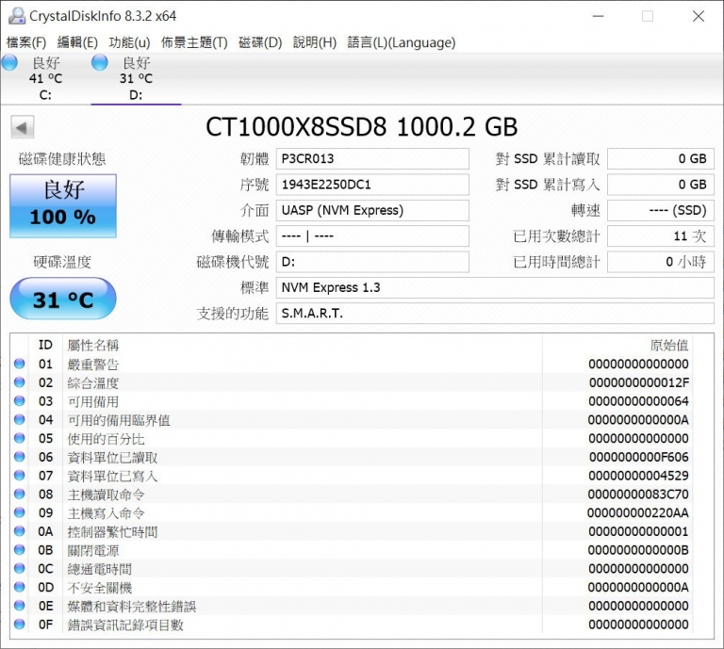Image resolution: width=724 pixels, height=649 pixels.
Task: Open the 語言(L)(Language) menu
Action: 402,43
